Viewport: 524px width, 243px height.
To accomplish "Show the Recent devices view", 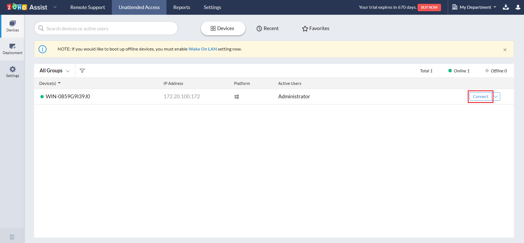I will pos(267,28).
